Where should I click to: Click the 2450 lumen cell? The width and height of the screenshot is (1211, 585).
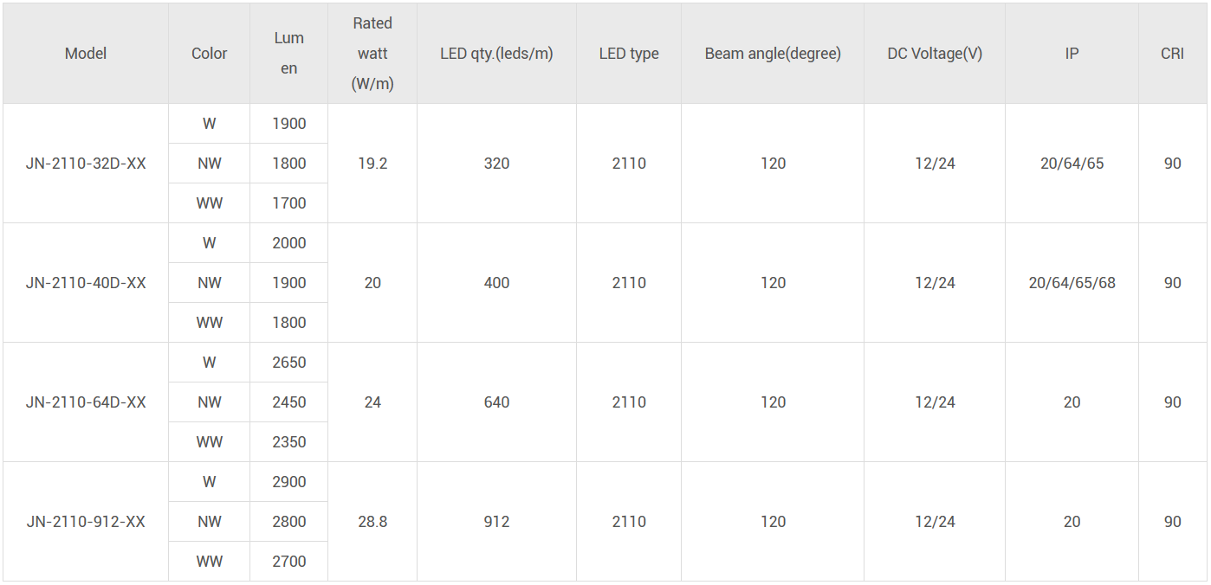289,402
